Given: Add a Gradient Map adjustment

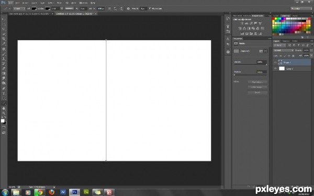Looking at the screenshot, I should (x=260, y=33).
